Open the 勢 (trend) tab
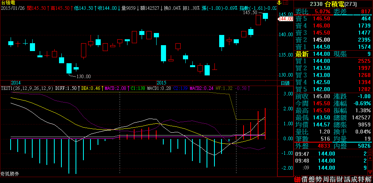 tap(320, 179)
